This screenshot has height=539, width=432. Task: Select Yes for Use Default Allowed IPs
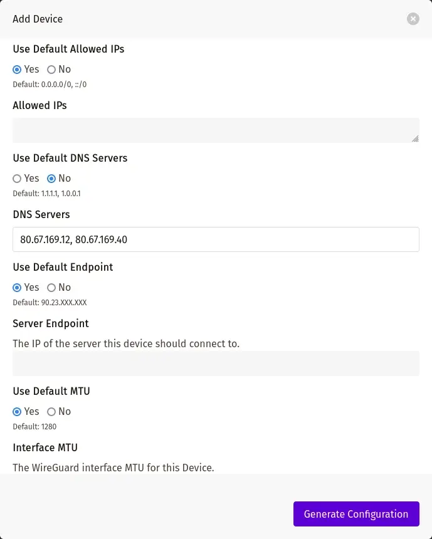coord(18,70)
